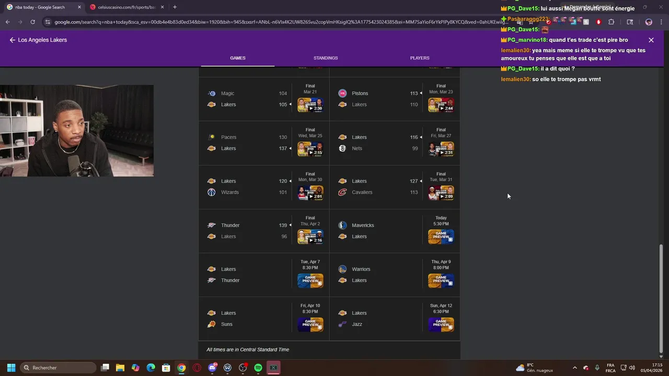The width and height of the screenshot is (669, 376).
Task: Open File Explorer from the taskbar
Action: [120, 368]
